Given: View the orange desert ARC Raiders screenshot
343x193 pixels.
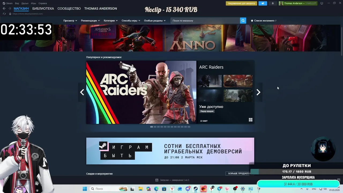Looking at the screenshot, I should click(x=238, y=81).
